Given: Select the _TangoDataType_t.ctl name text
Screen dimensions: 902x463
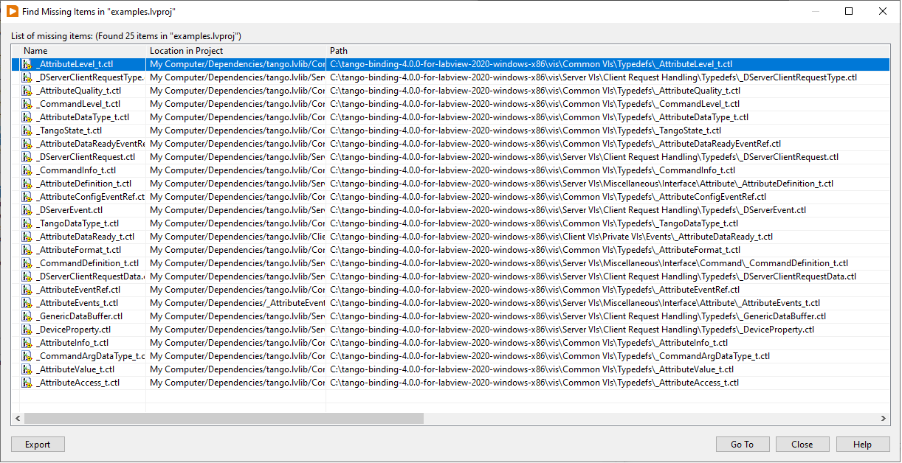Looking at the screenshot, I should [x=78, y=223].
